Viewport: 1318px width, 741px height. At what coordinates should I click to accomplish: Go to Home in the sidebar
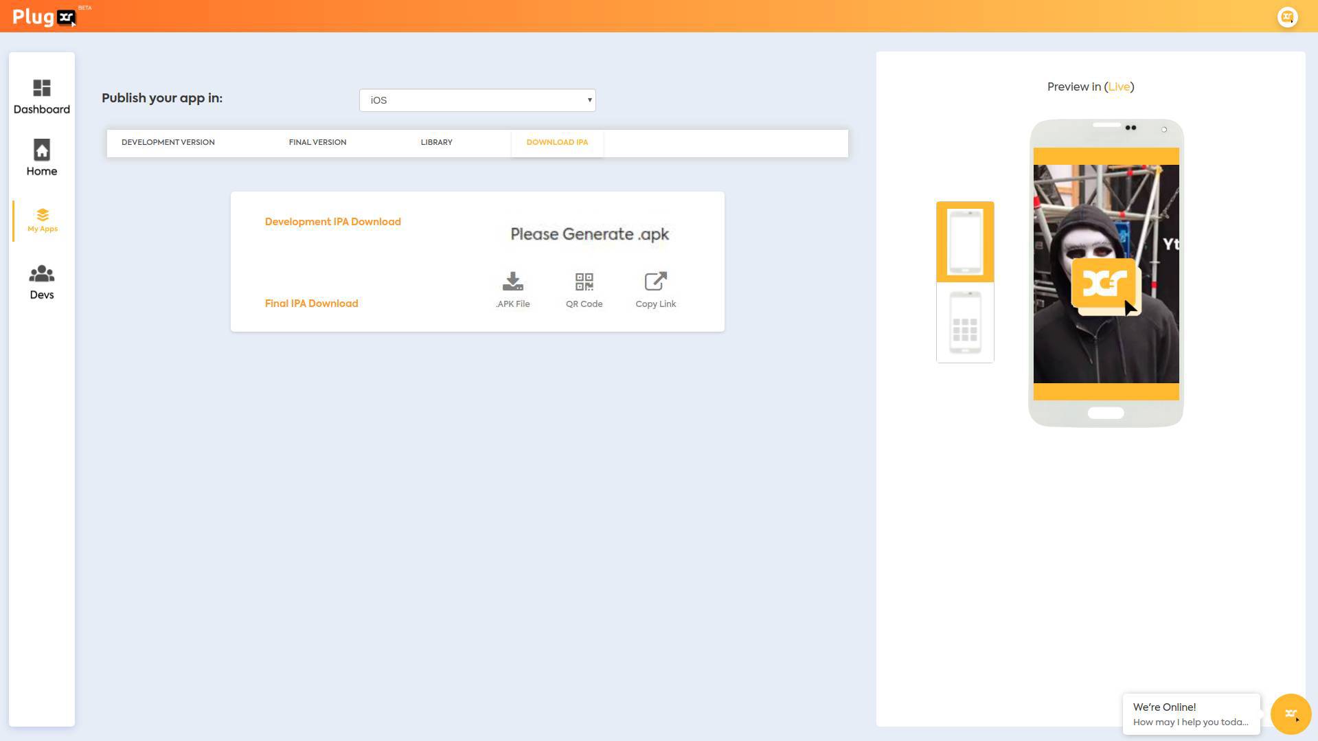click(41, 158)
